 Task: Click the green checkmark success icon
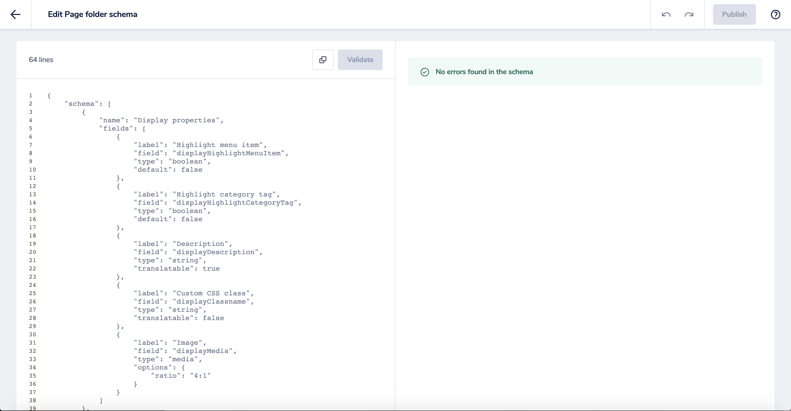click(425, 72)
